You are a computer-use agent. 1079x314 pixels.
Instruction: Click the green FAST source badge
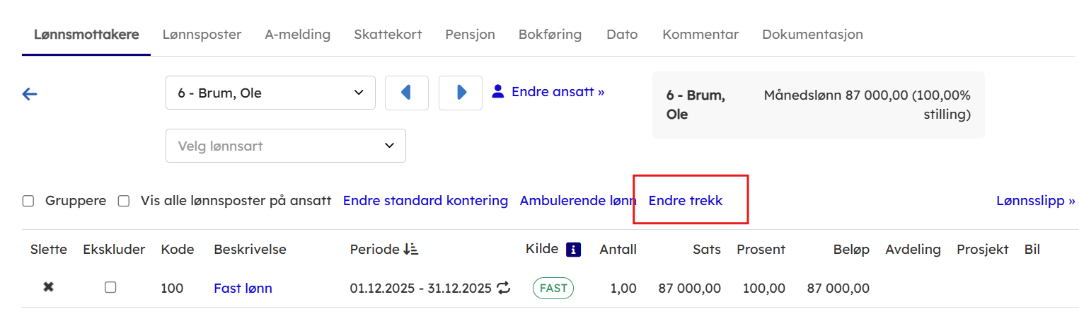(x=553, y=289)
